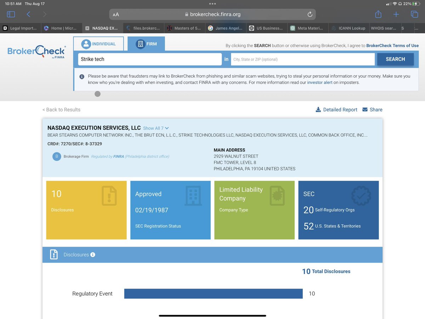
Task: Add a new tab with plus icon
Action: point(396,14)
